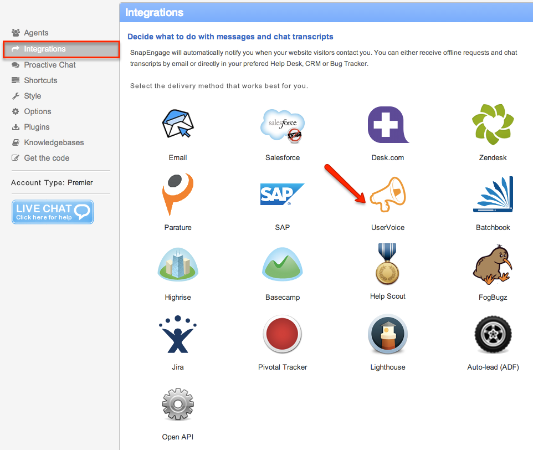Click the Lighthouse text label

point(388,367)
